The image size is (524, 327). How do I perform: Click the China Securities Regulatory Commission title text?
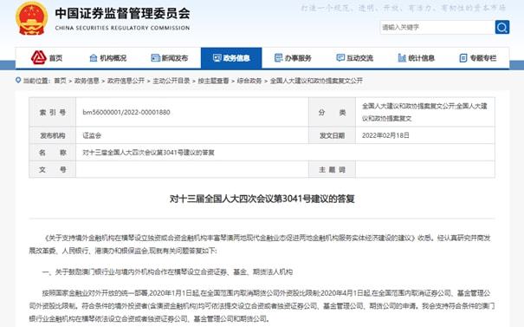point(122,28)
